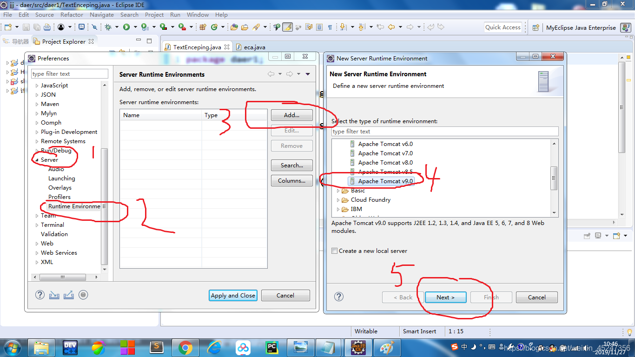Viewport: 635px width, 357px height.
Task: Open Google Chrome from the taskbar
Action: click(185, 348)
